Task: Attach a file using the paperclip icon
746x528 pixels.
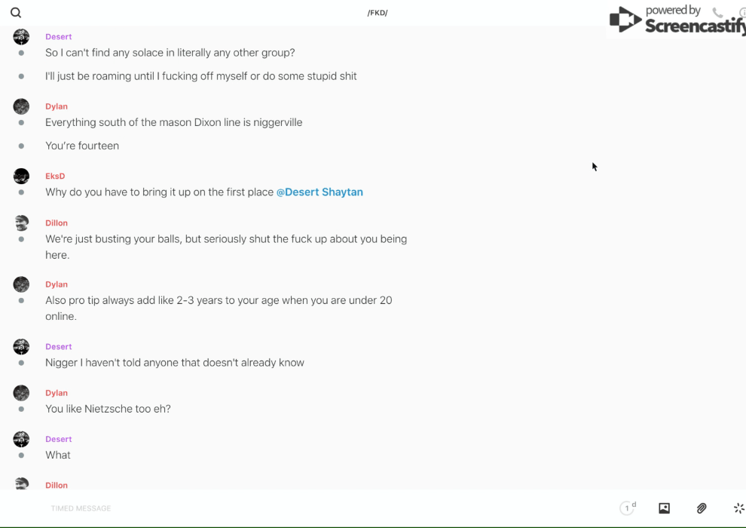Action: [702, 508]
